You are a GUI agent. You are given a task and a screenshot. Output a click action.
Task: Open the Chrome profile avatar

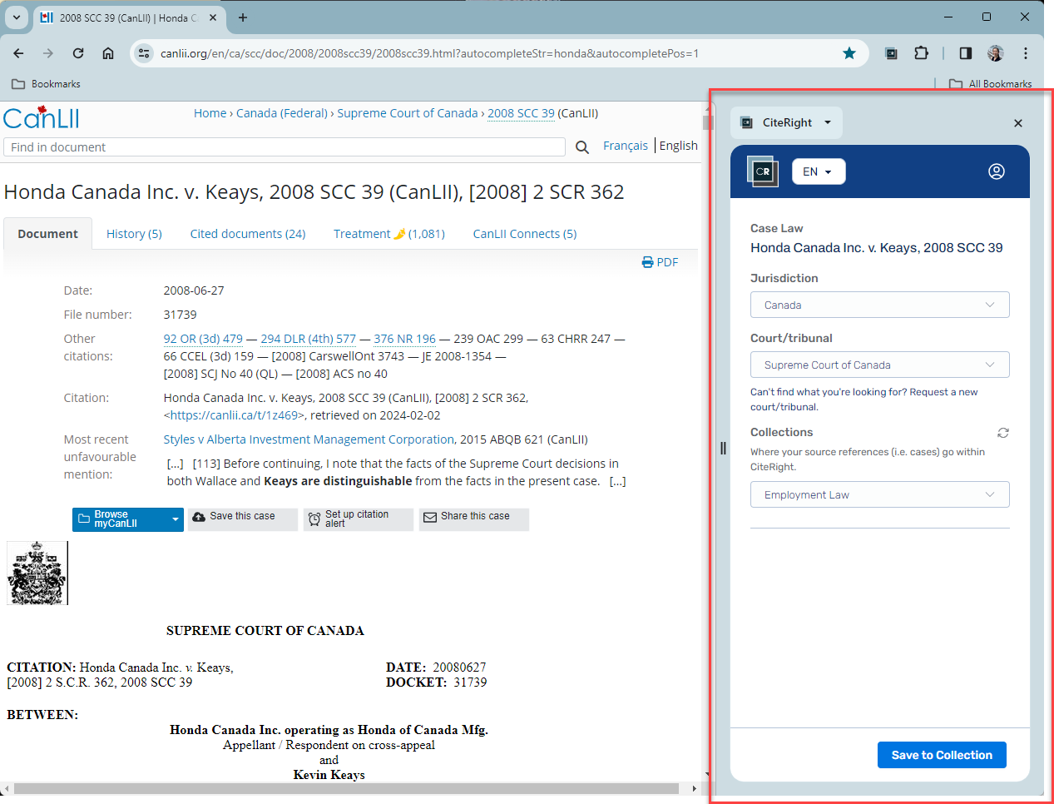(996, 53)
